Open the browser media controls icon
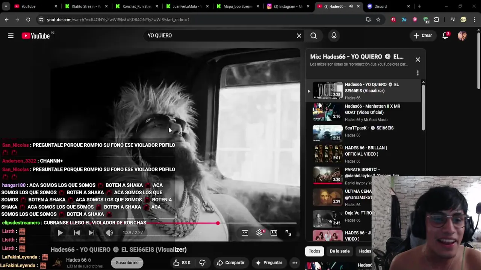The width and height of the screenshot is (481, 270). click(x=452, y=19)
